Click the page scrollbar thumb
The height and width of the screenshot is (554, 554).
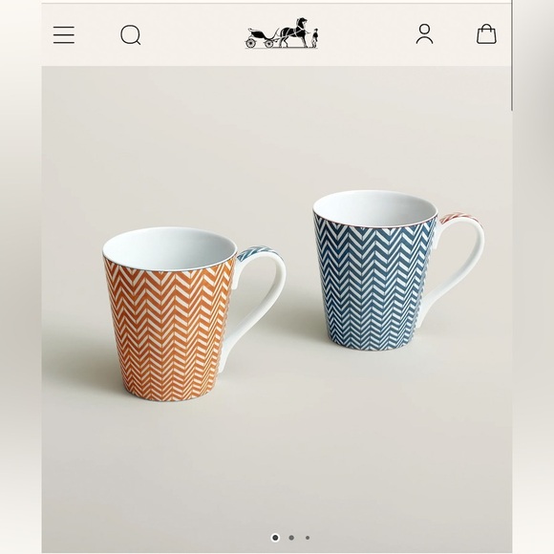point(512,55)
